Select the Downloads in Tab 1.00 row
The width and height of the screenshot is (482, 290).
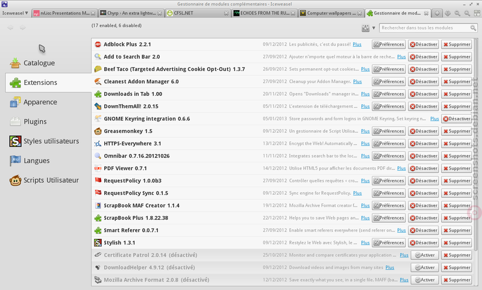click(x=283, y=94)
